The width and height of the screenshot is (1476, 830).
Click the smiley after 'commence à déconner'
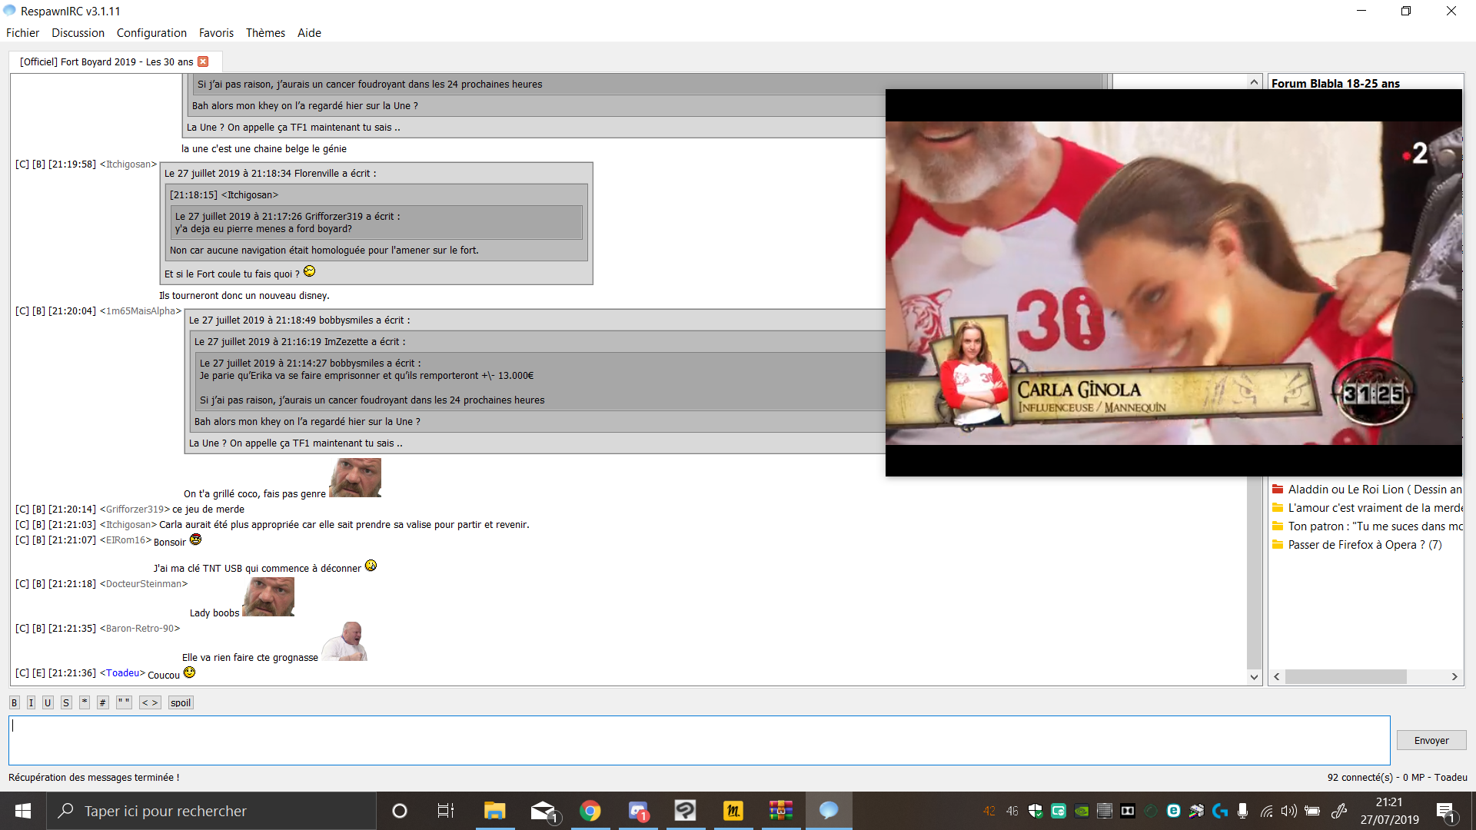[371, 566]
